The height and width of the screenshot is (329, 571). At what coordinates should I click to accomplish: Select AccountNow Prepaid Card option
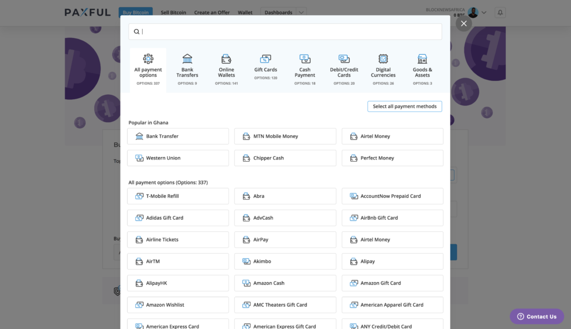393,196
